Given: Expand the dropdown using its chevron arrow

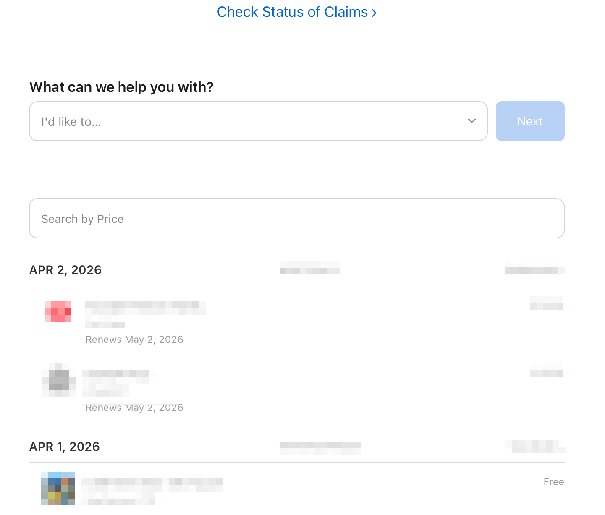Looking at the screenshot, I should (472, 121).
